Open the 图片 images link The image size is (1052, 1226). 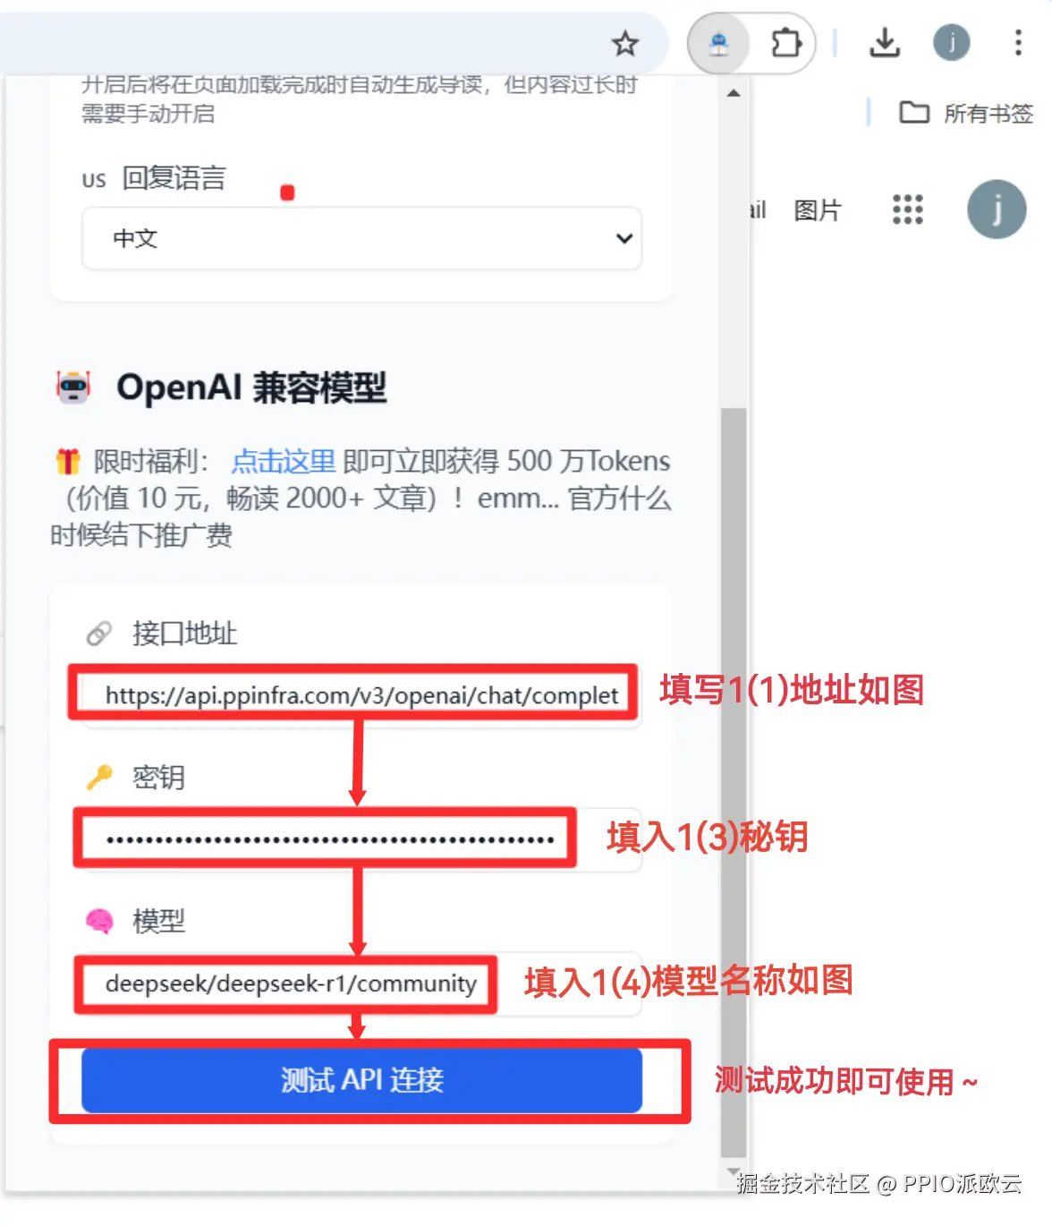click(x=818, y=210)
